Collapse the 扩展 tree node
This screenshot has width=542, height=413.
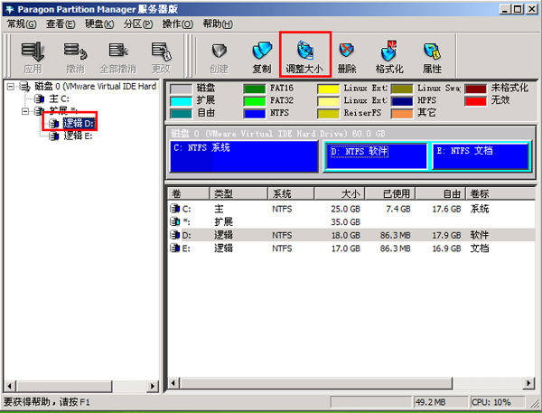tap(25, 111)
